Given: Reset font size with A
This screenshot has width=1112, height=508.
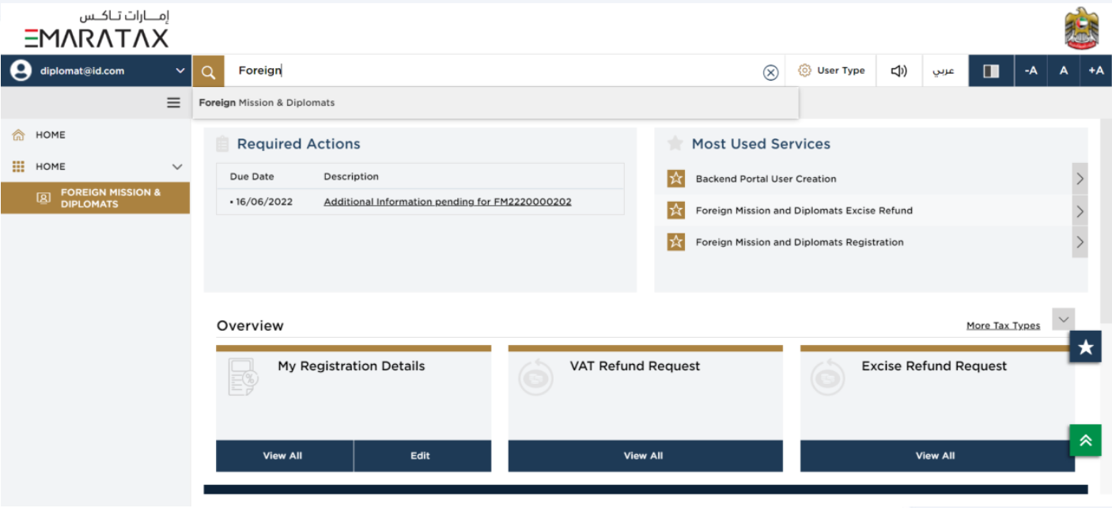Looking at the screenshot, I should [x=1064, y=71].
